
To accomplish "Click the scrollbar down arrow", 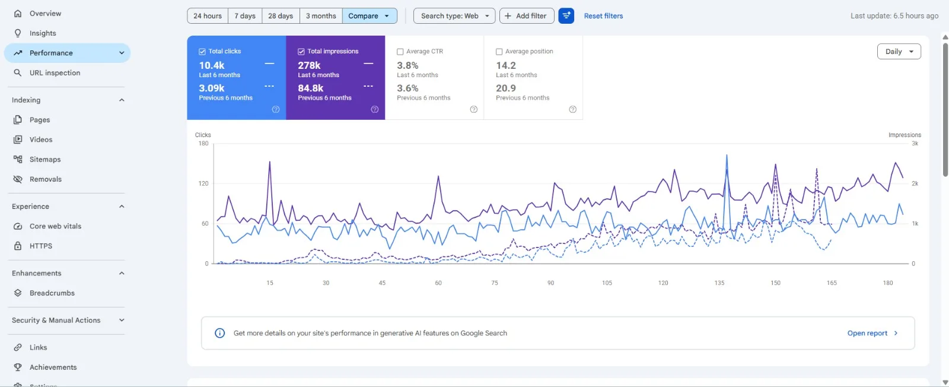I will point(945,383).
